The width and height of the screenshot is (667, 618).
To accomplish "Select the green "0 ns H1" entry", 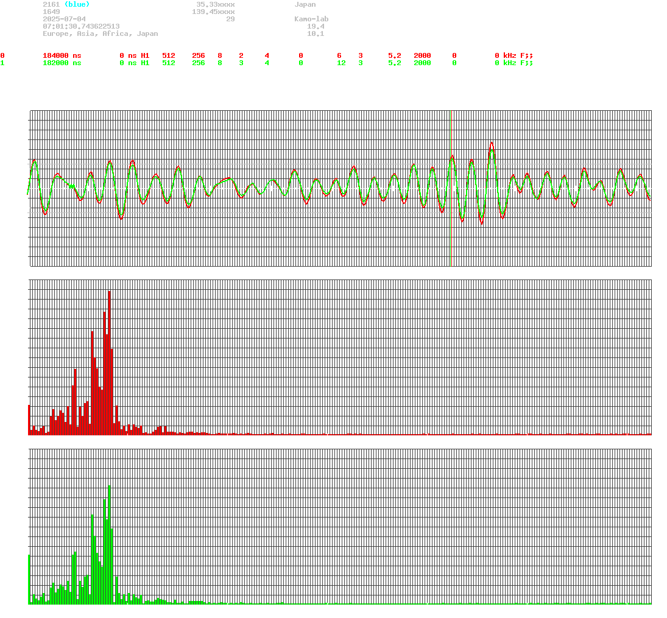I will [x=135, y=63].
